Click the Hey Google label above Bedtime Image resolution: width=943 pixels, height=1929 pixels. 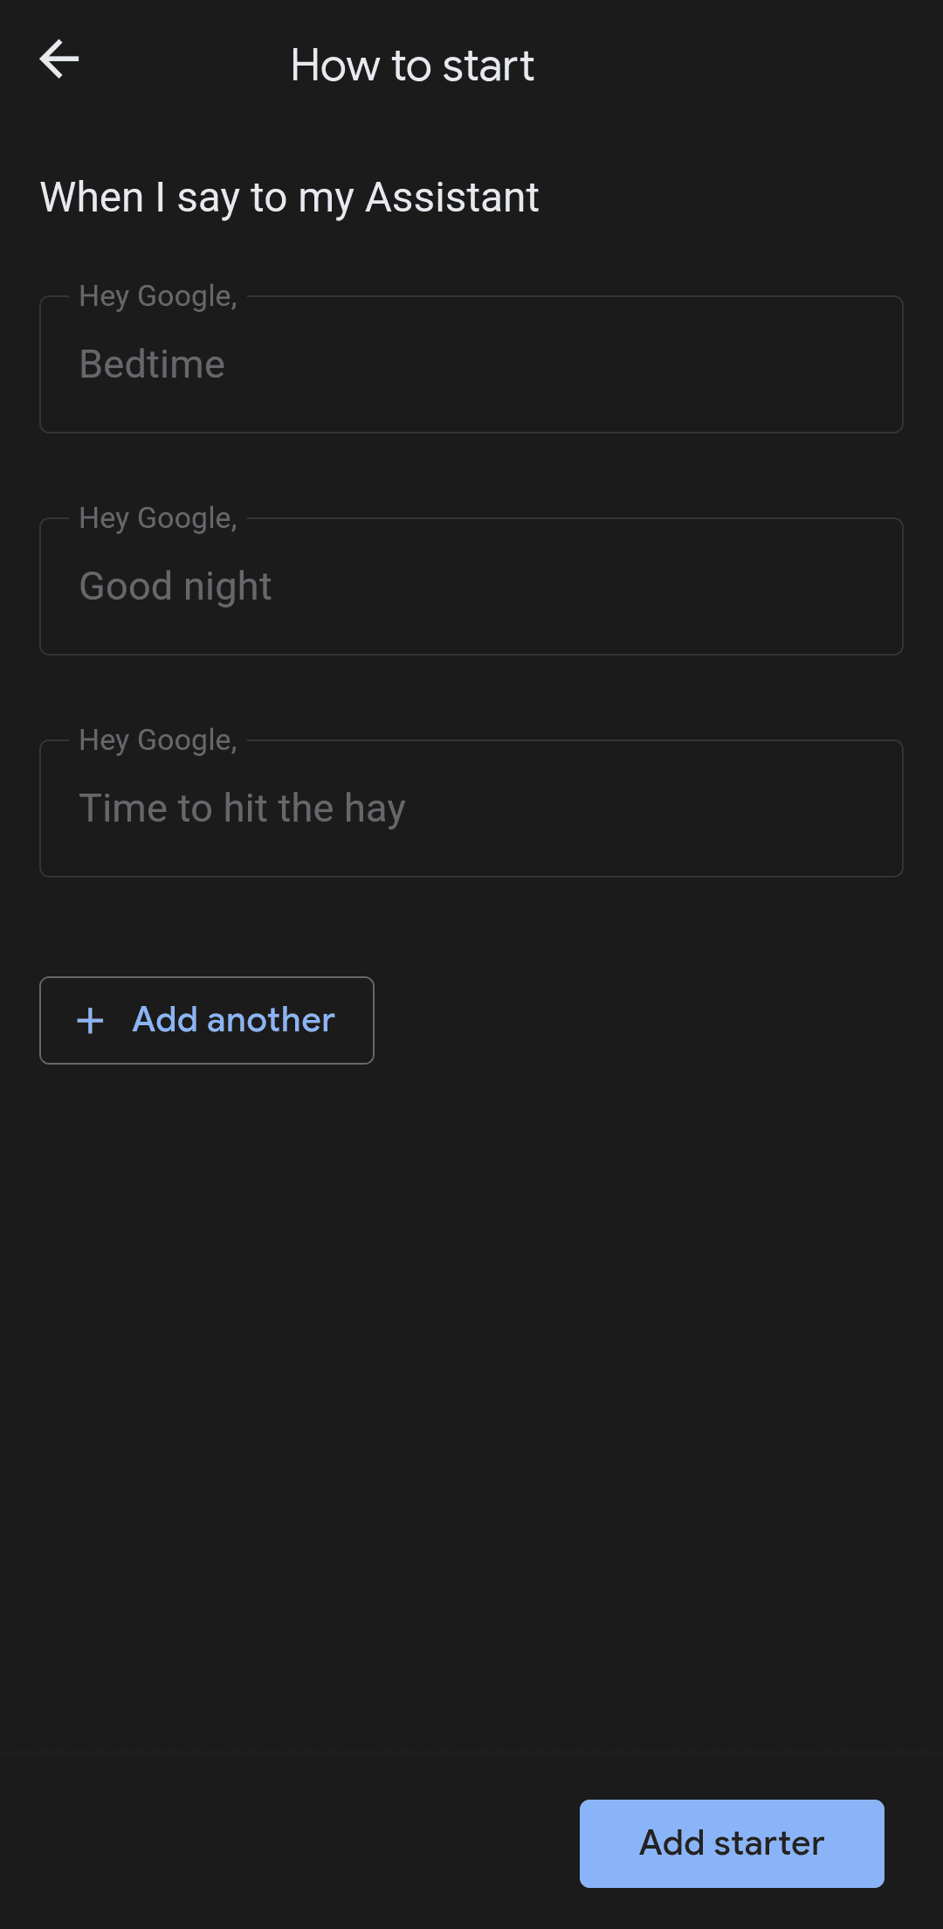point(158,296)
